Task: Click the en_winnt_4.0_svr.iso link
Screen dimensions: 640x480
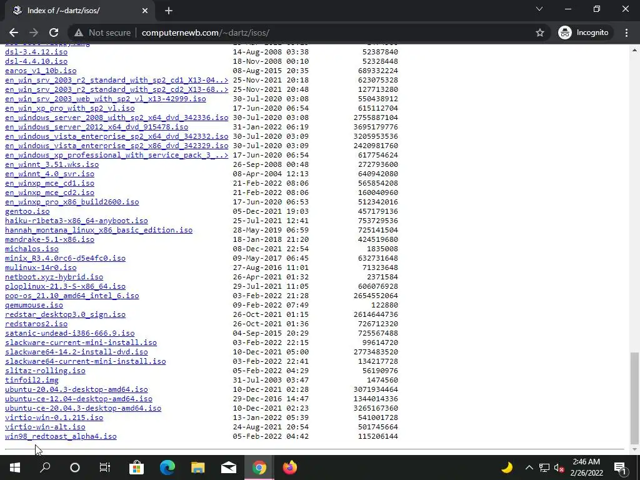Action: point(50,174)
